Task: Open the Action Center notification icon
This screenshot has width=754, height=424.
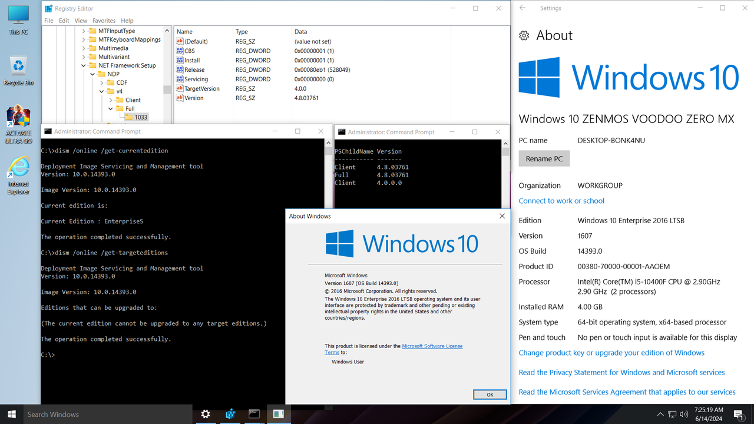Action: coord(739,414)
